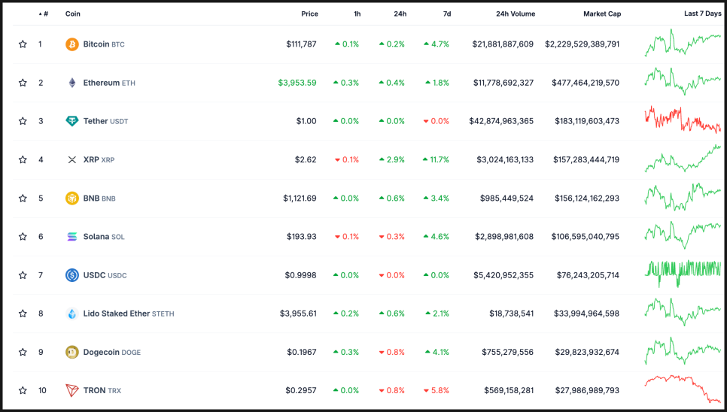Click the Ethereum diamond logo icon
The image size is (727, 412).
[72, 83]
